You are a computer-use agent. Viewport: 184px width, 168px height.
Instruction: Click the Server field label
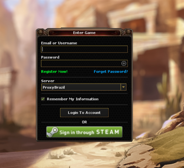pos(48,81)
